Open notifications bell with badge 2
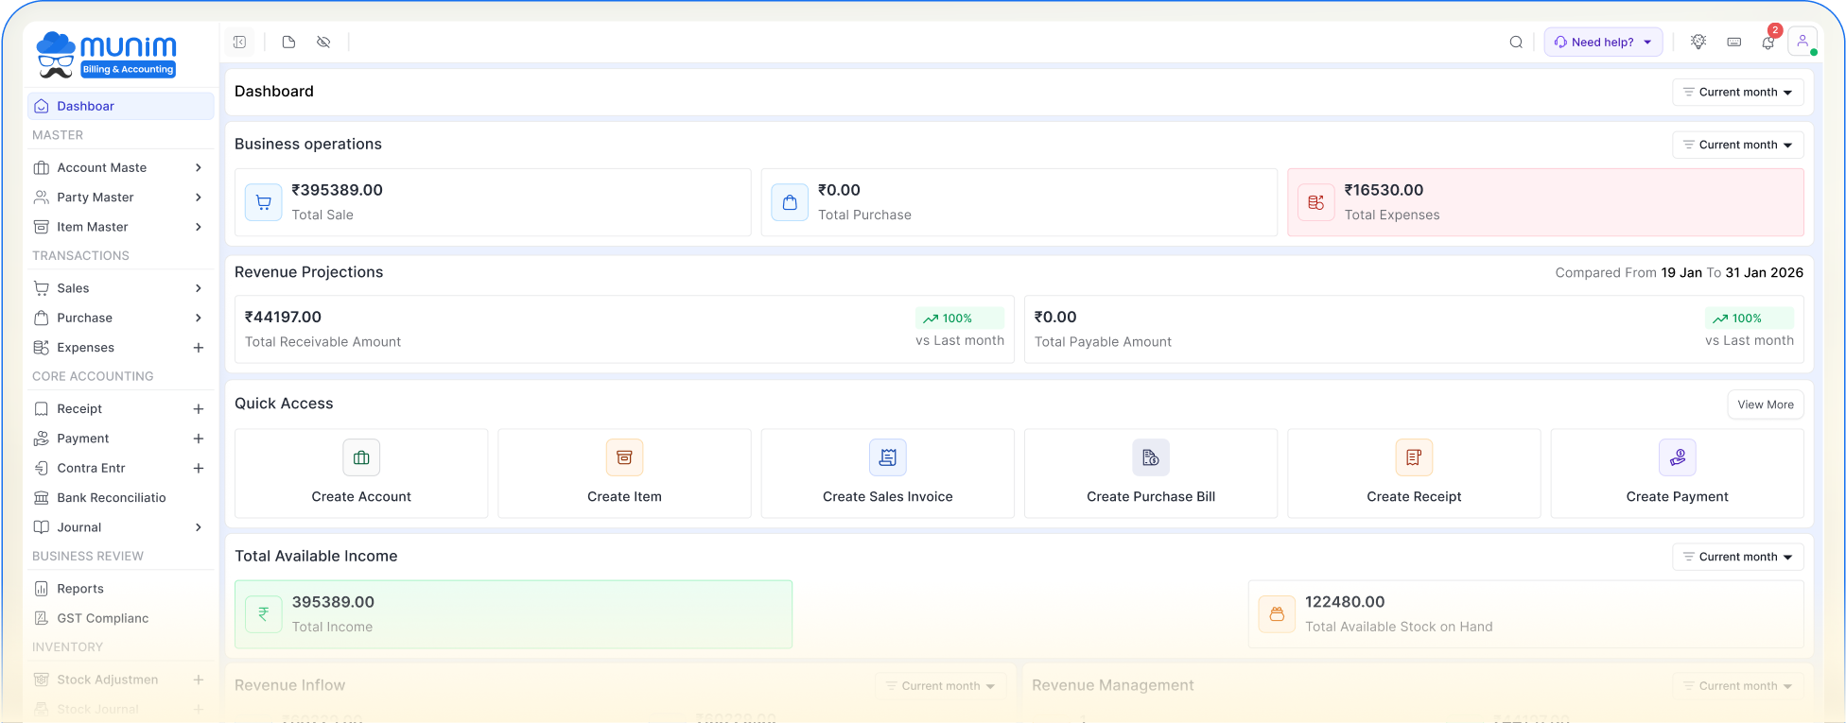 (1768, 42)
